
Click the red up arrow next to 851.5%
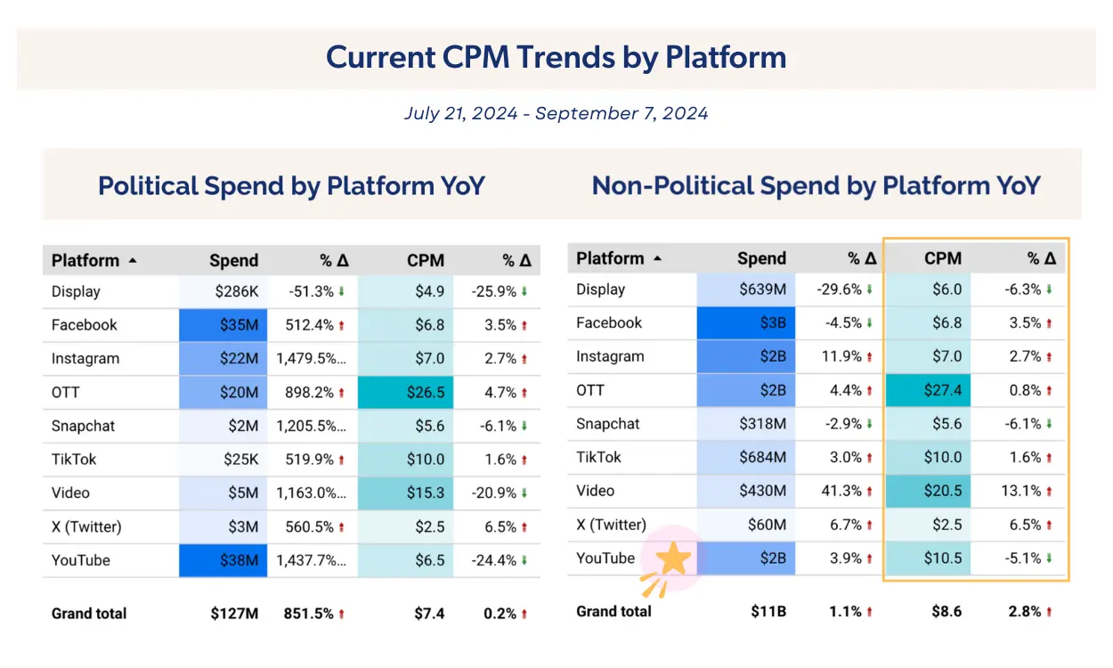(x=342, y=614)
